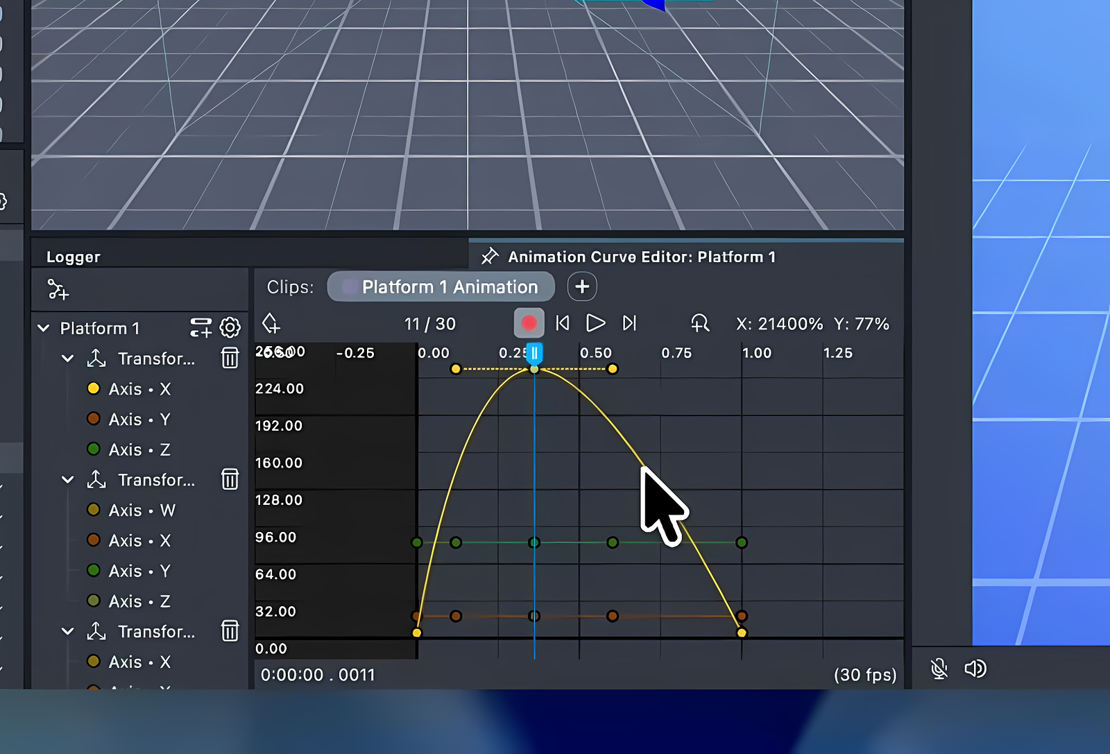Toggle Axis X curve visibility dot
This screenshot has width=1110, height=754.
(x=94, y=388)
